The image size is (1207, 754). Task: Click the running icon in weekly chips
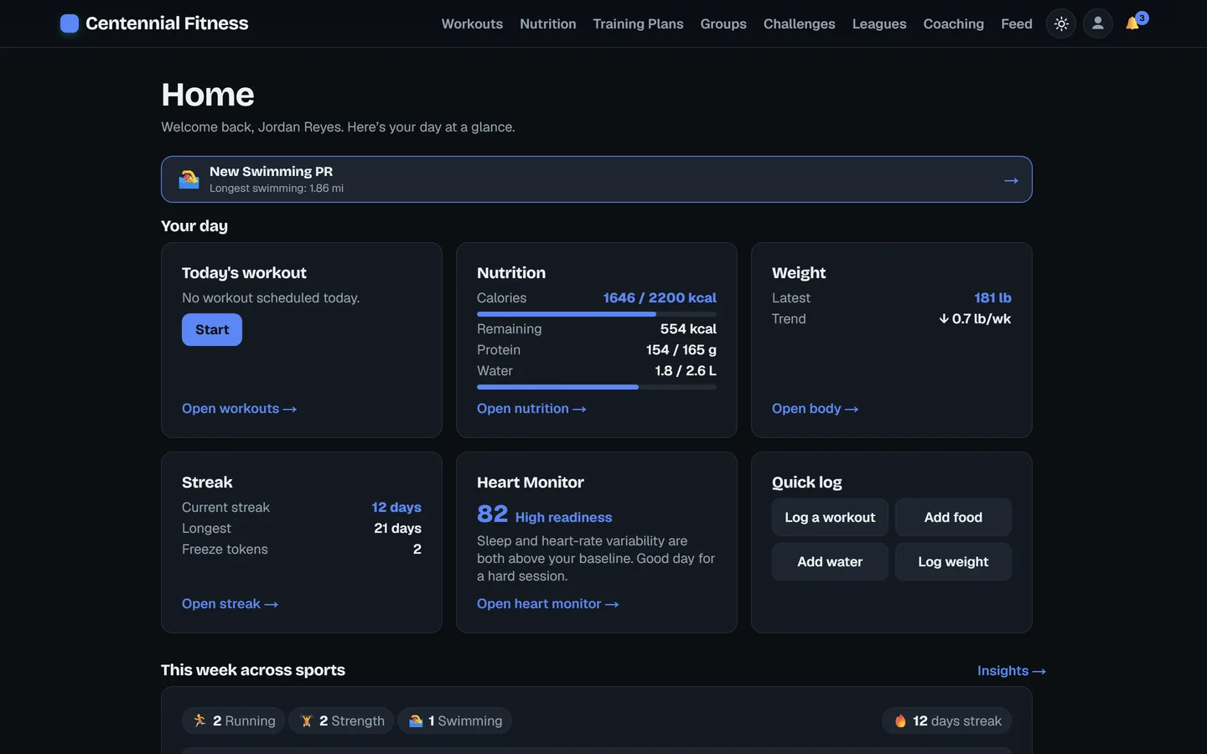click(x=199, y=720)
